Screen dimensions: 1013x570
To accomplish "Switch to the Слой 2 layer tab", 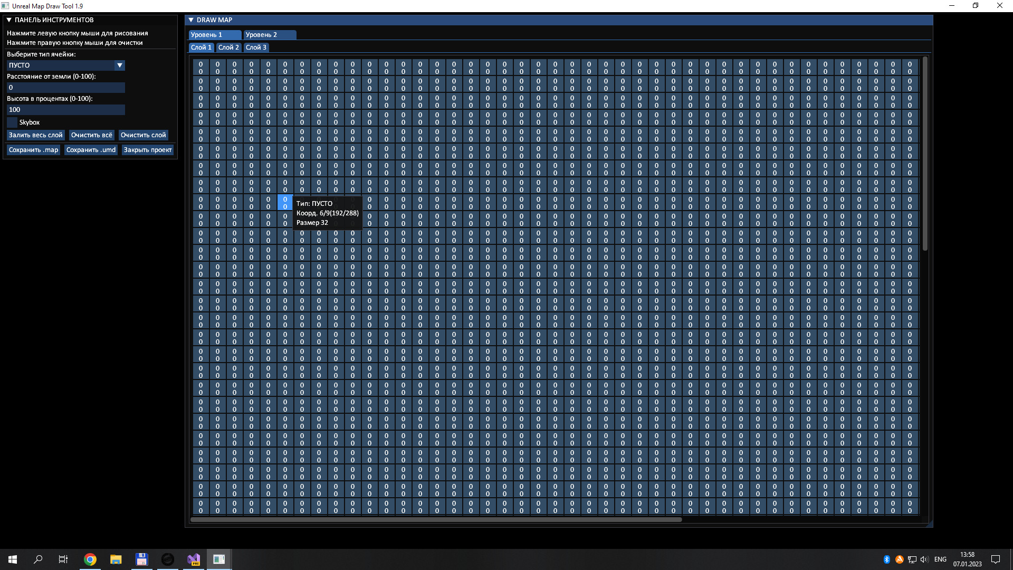I will click(228, 47).
